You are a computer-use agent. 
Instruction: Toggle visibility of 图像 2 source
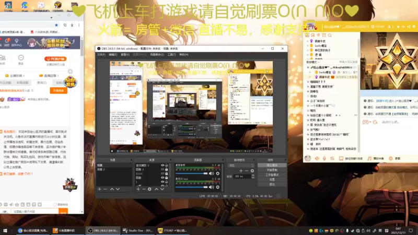[x=162, y=169]
